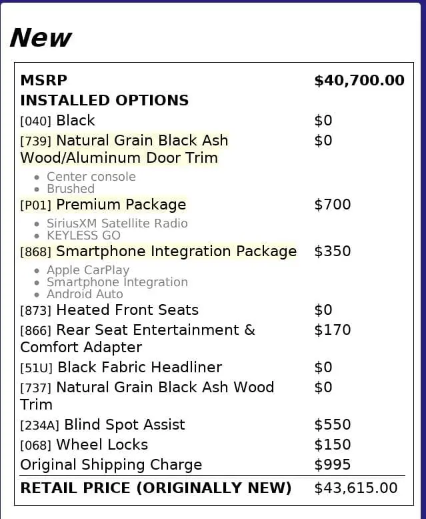The width and height of the screenshot is (426, 519).
Task: Click the Heated Front Seats option
Action: point(127,310)
